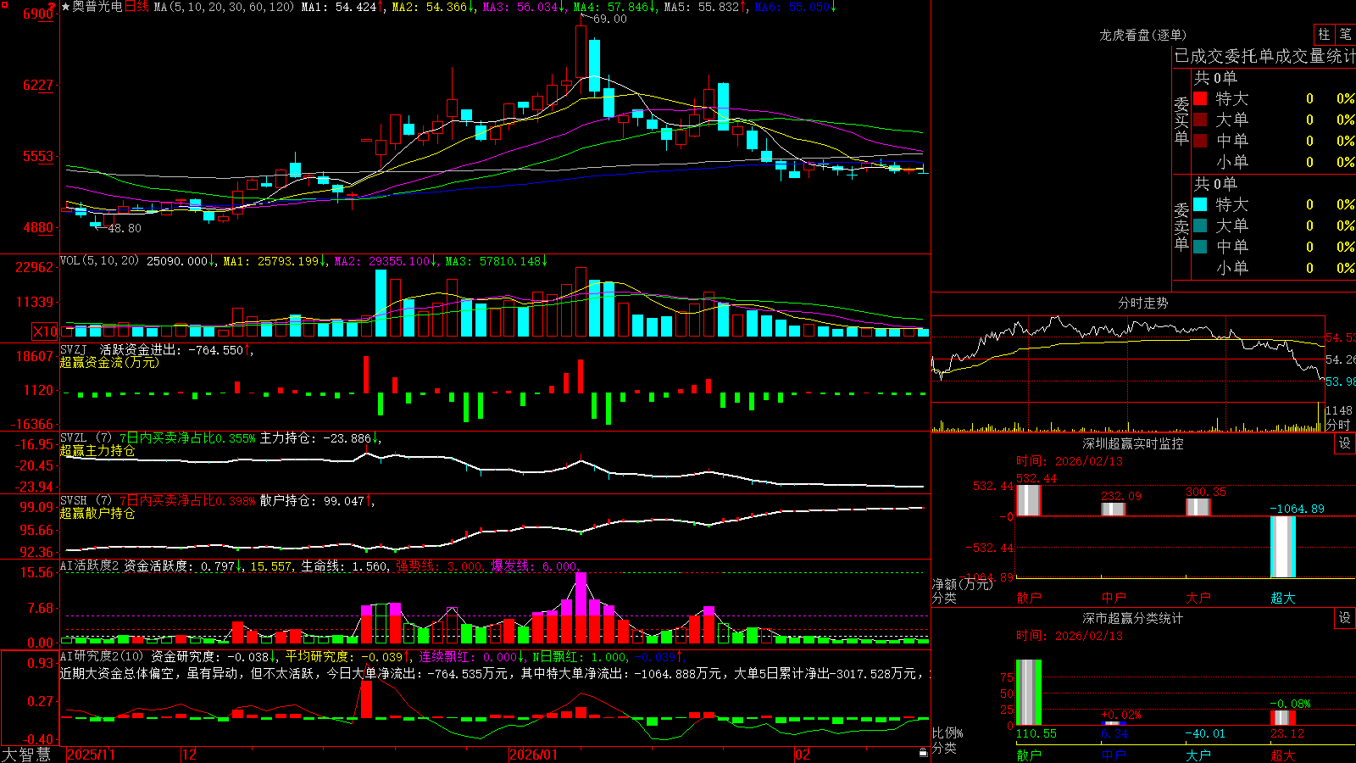Click the 委买单 vertical label
Viewport: 1356px width, 763px height.
point(1181,121)
